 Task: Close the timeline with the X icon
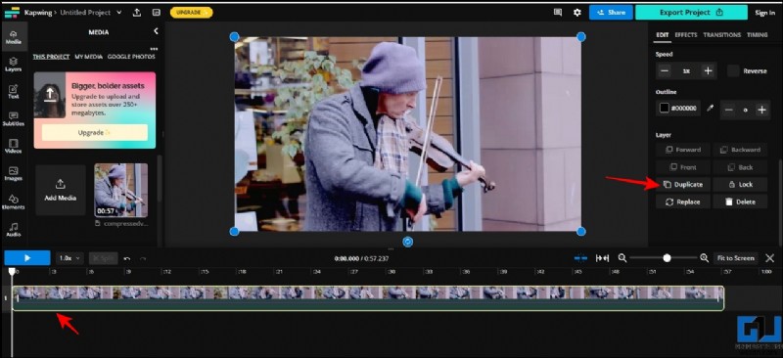(770, 258)
